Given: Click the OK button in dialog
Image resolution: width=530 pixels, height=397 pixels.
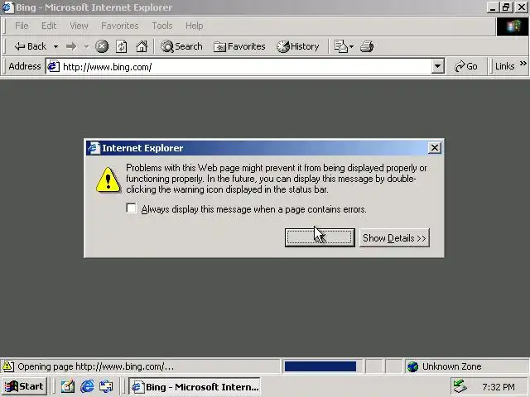Looking at the screenshot, I should click(320, 237).
